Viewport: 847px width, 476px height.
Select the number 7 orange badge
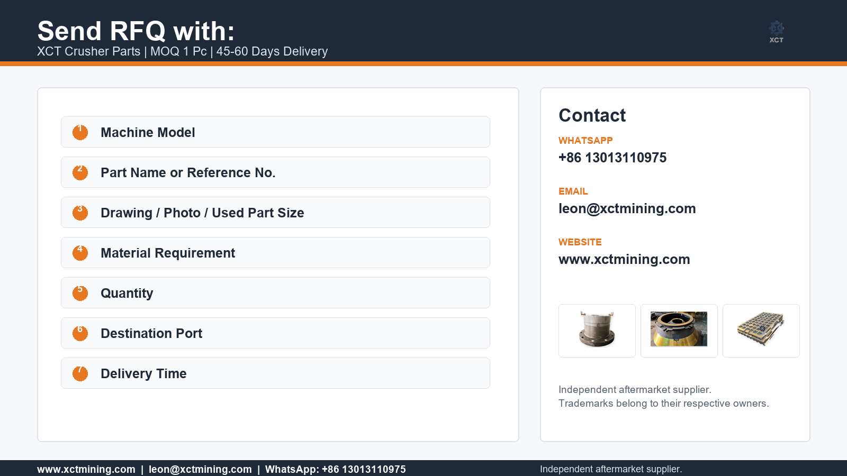click(80, 373)
